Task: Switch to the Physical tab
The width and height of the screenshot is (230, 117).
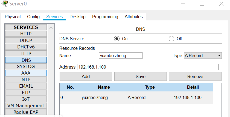Action: coord(13,17)
